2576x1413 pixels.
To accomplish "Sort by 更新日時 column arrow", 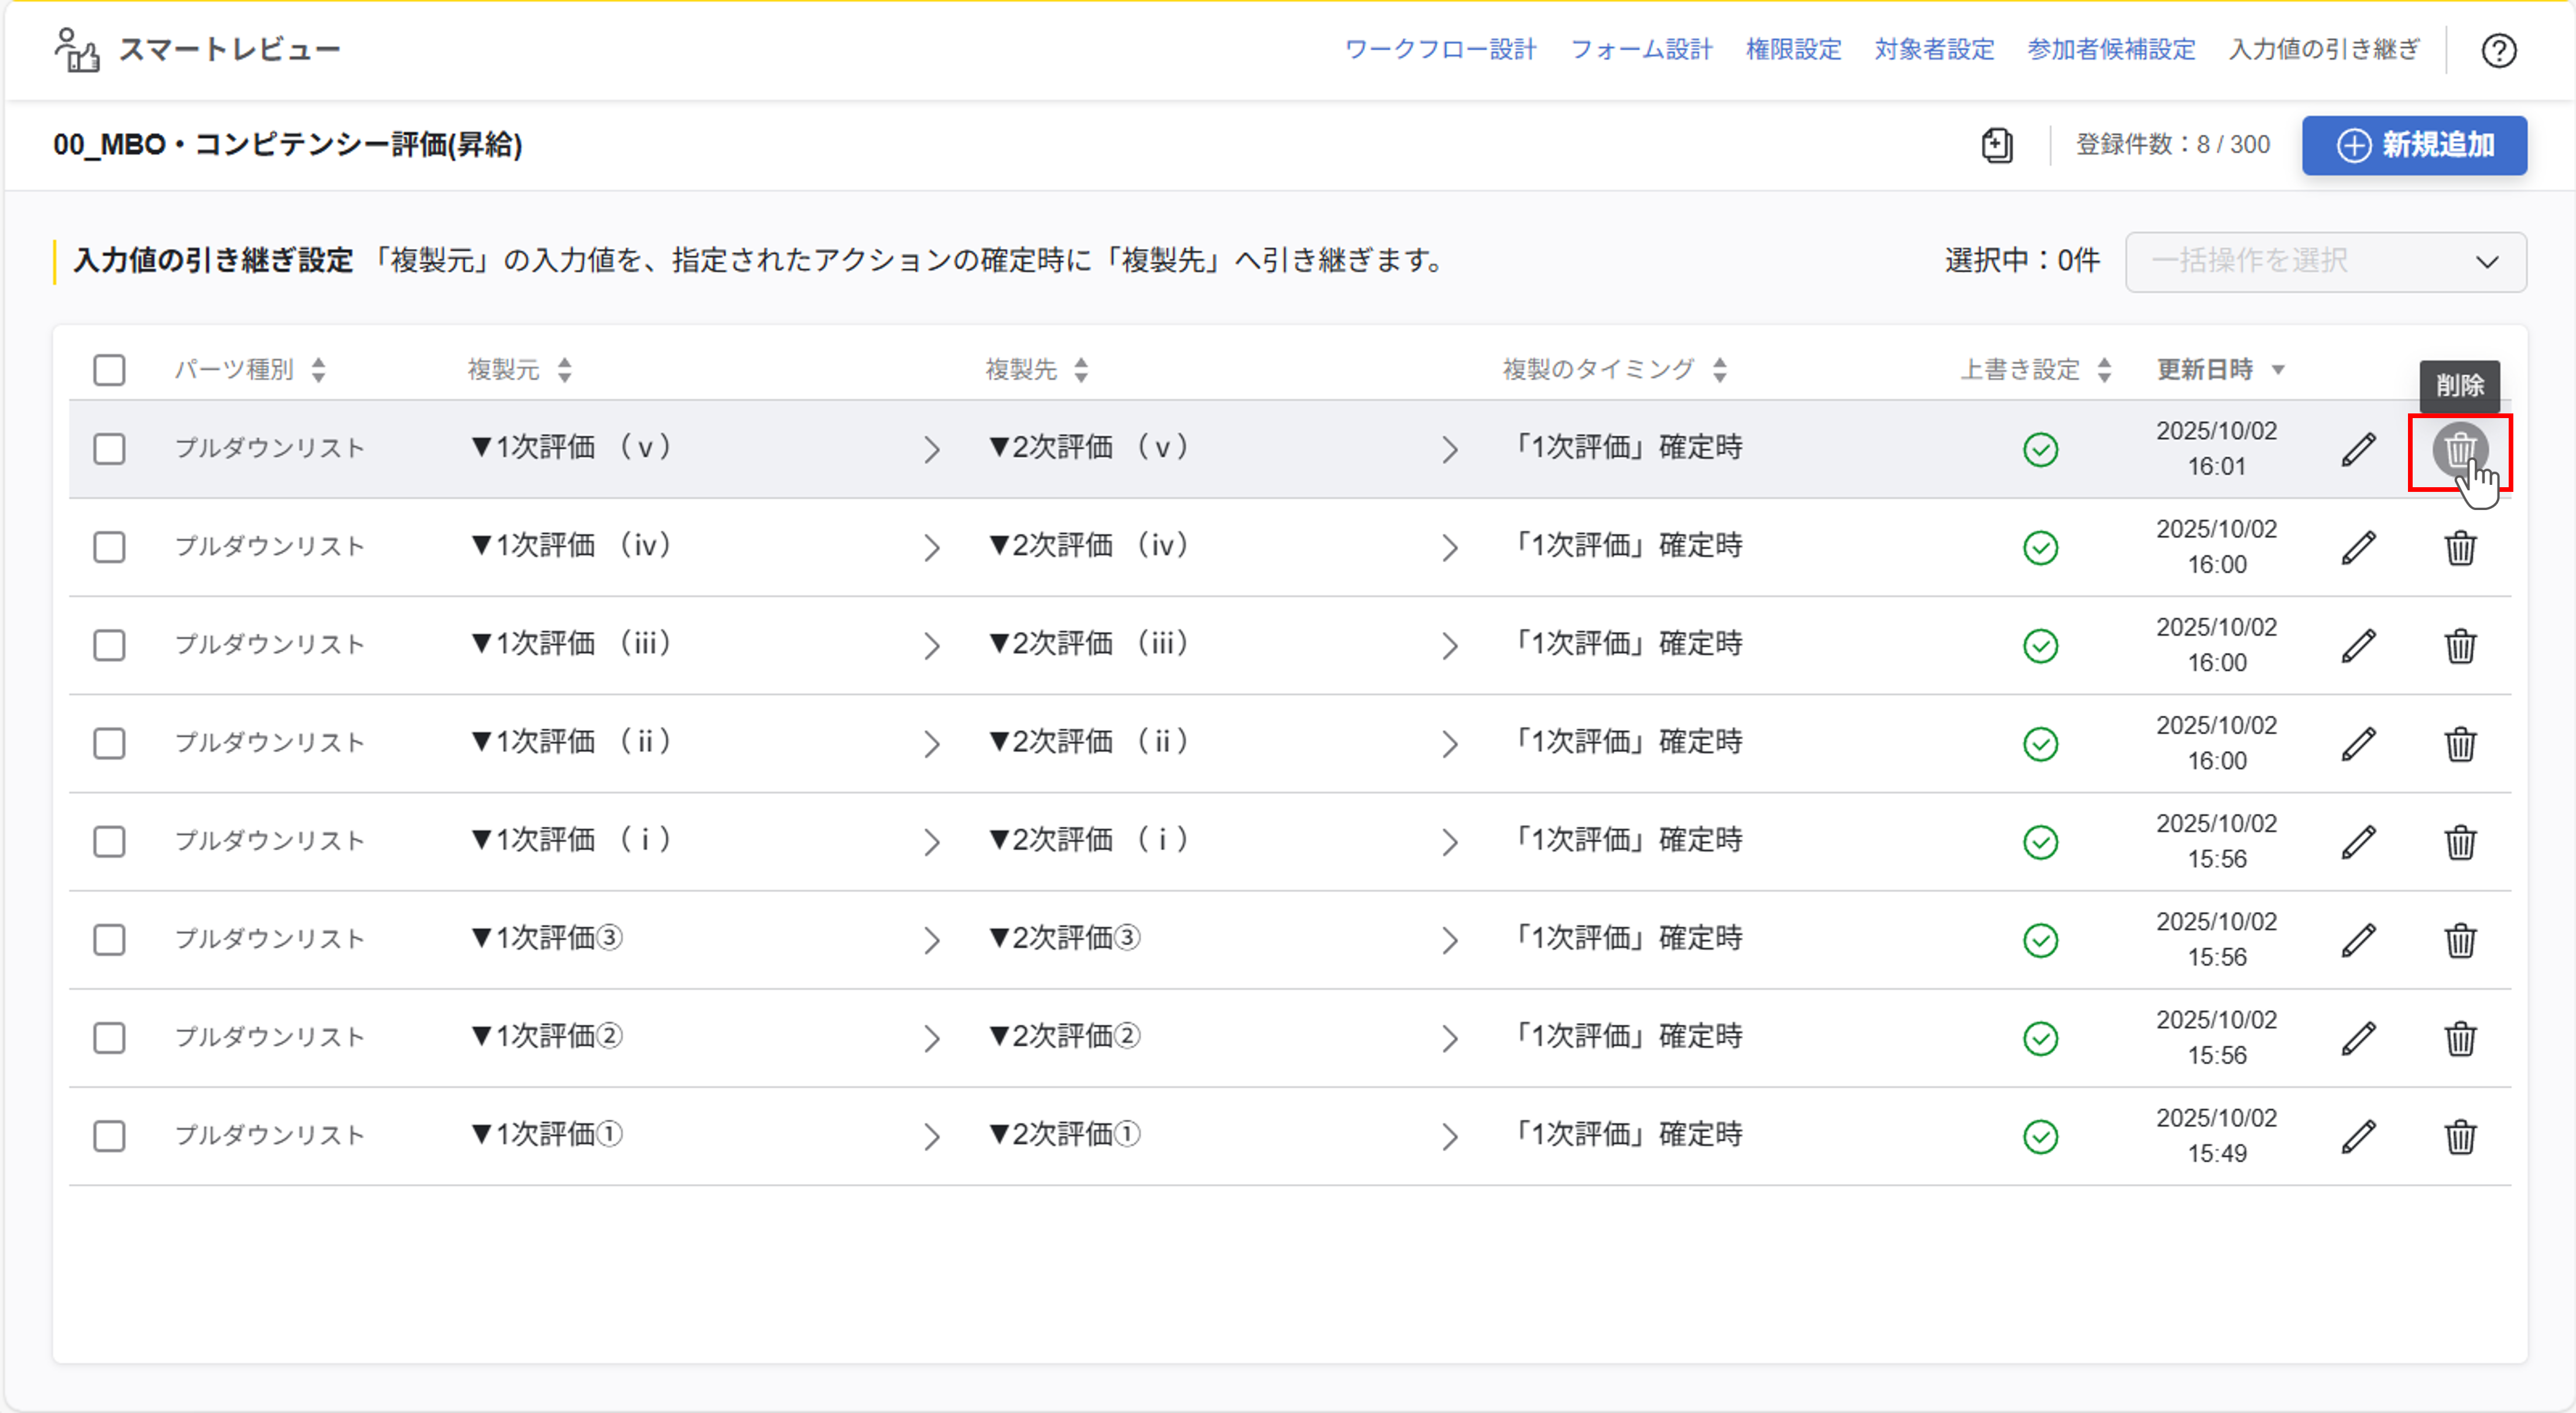I will click(x=2278, y=370).
